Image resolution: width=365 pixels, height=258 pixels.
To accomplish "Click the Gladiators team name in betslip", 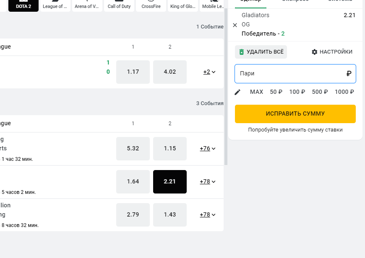I will coord(255,15).
